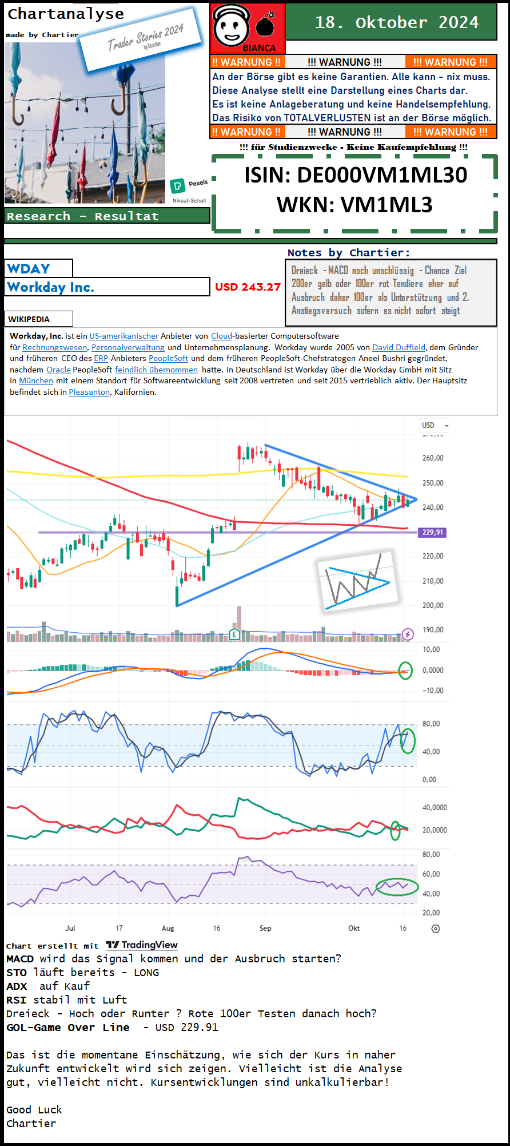Click the "ADX auf Kauf" line
The image size is (510, 1146).
point(48,986)
